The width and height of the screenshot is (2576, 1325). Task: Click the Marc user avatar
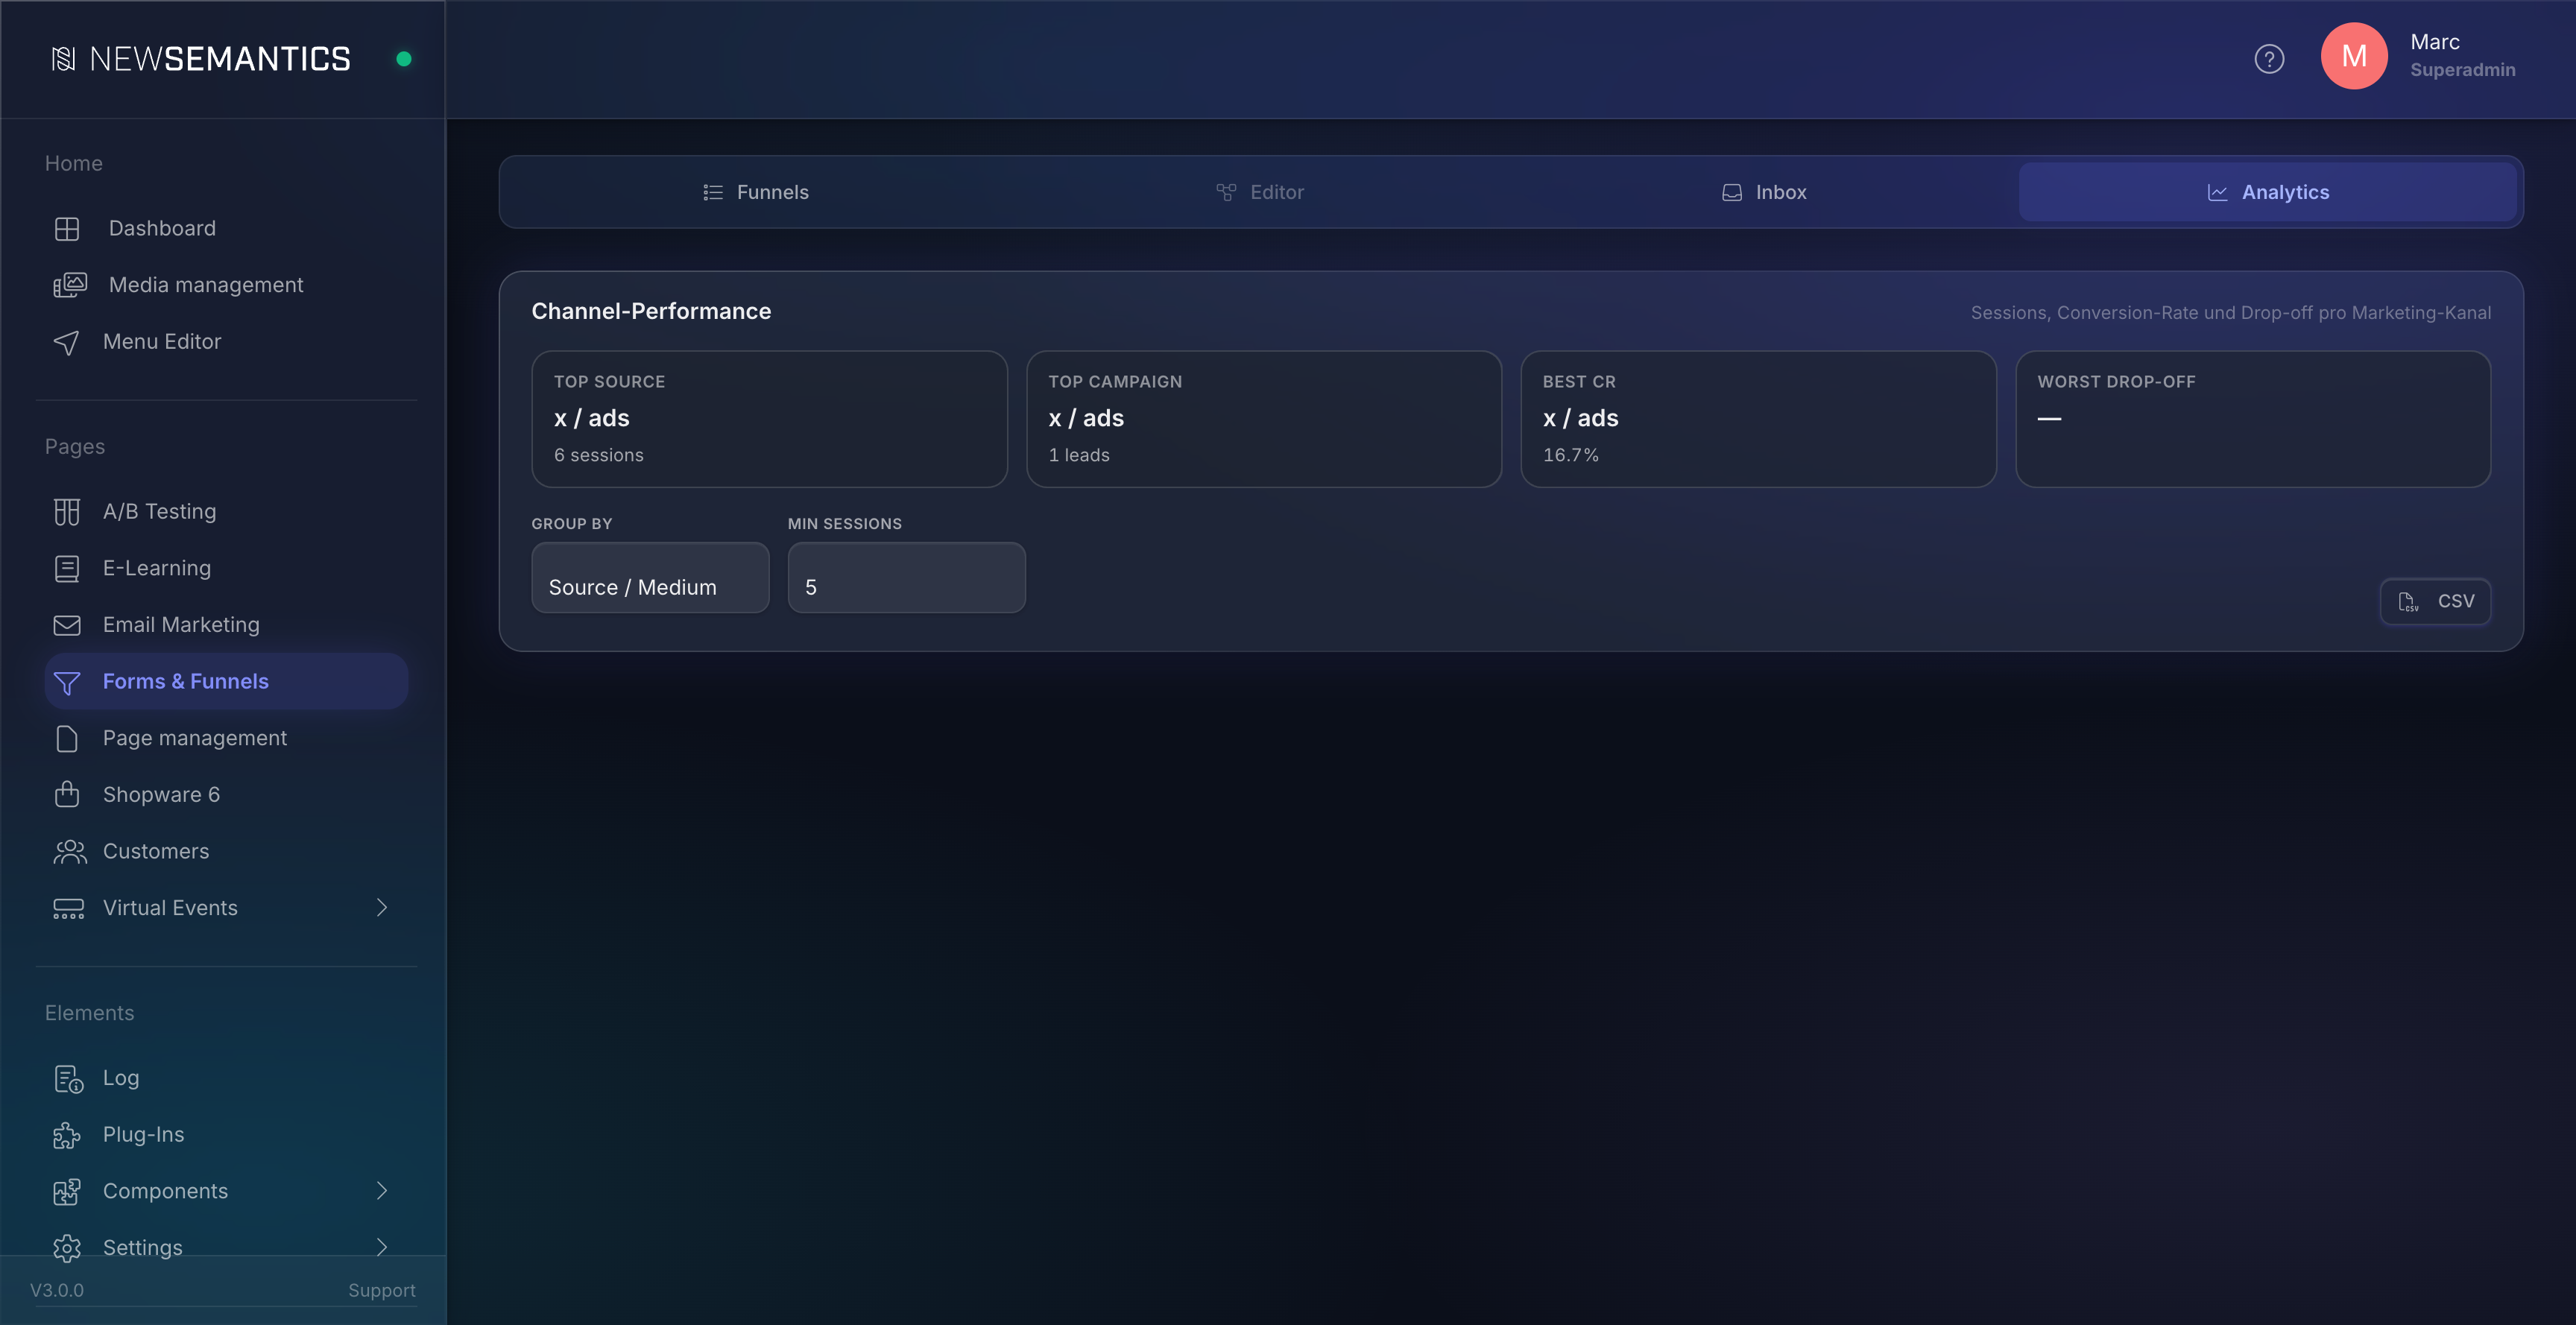pyautogui.click(x=2354, y=56)
